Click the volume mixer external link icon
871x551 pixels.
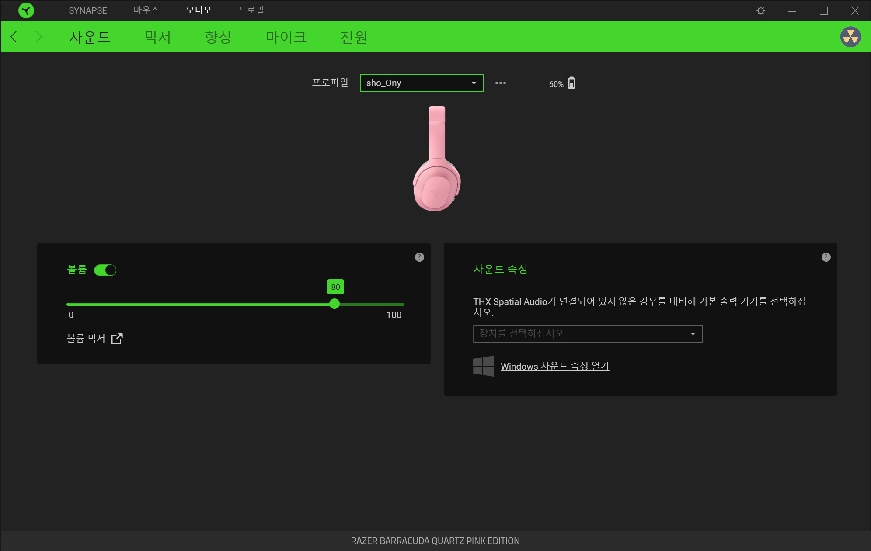[x=117, y=339]
